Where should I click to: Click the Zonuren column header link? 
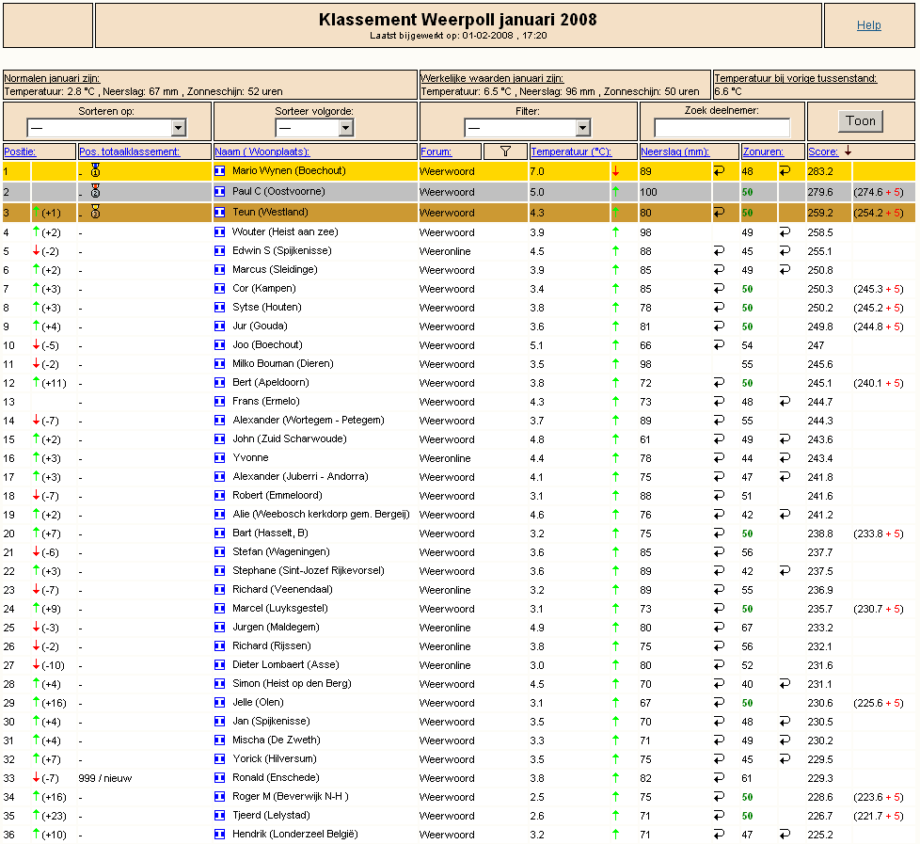pos(763,151)
